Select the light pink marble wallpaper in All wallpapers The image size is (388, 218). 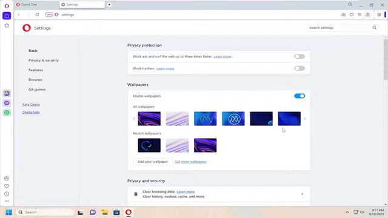(177, 119)
